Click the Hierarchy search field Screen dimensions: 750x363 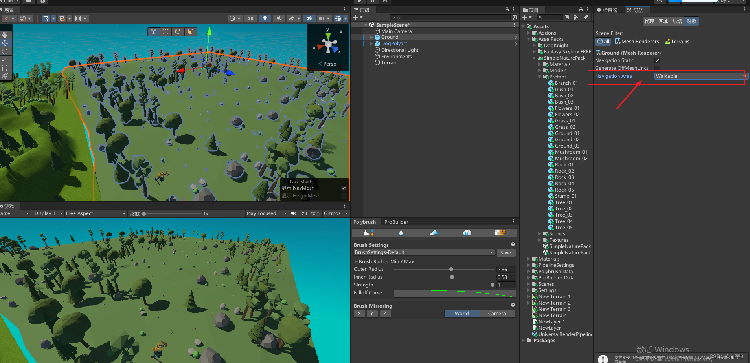pyautogui.click(x=450, y=17)
